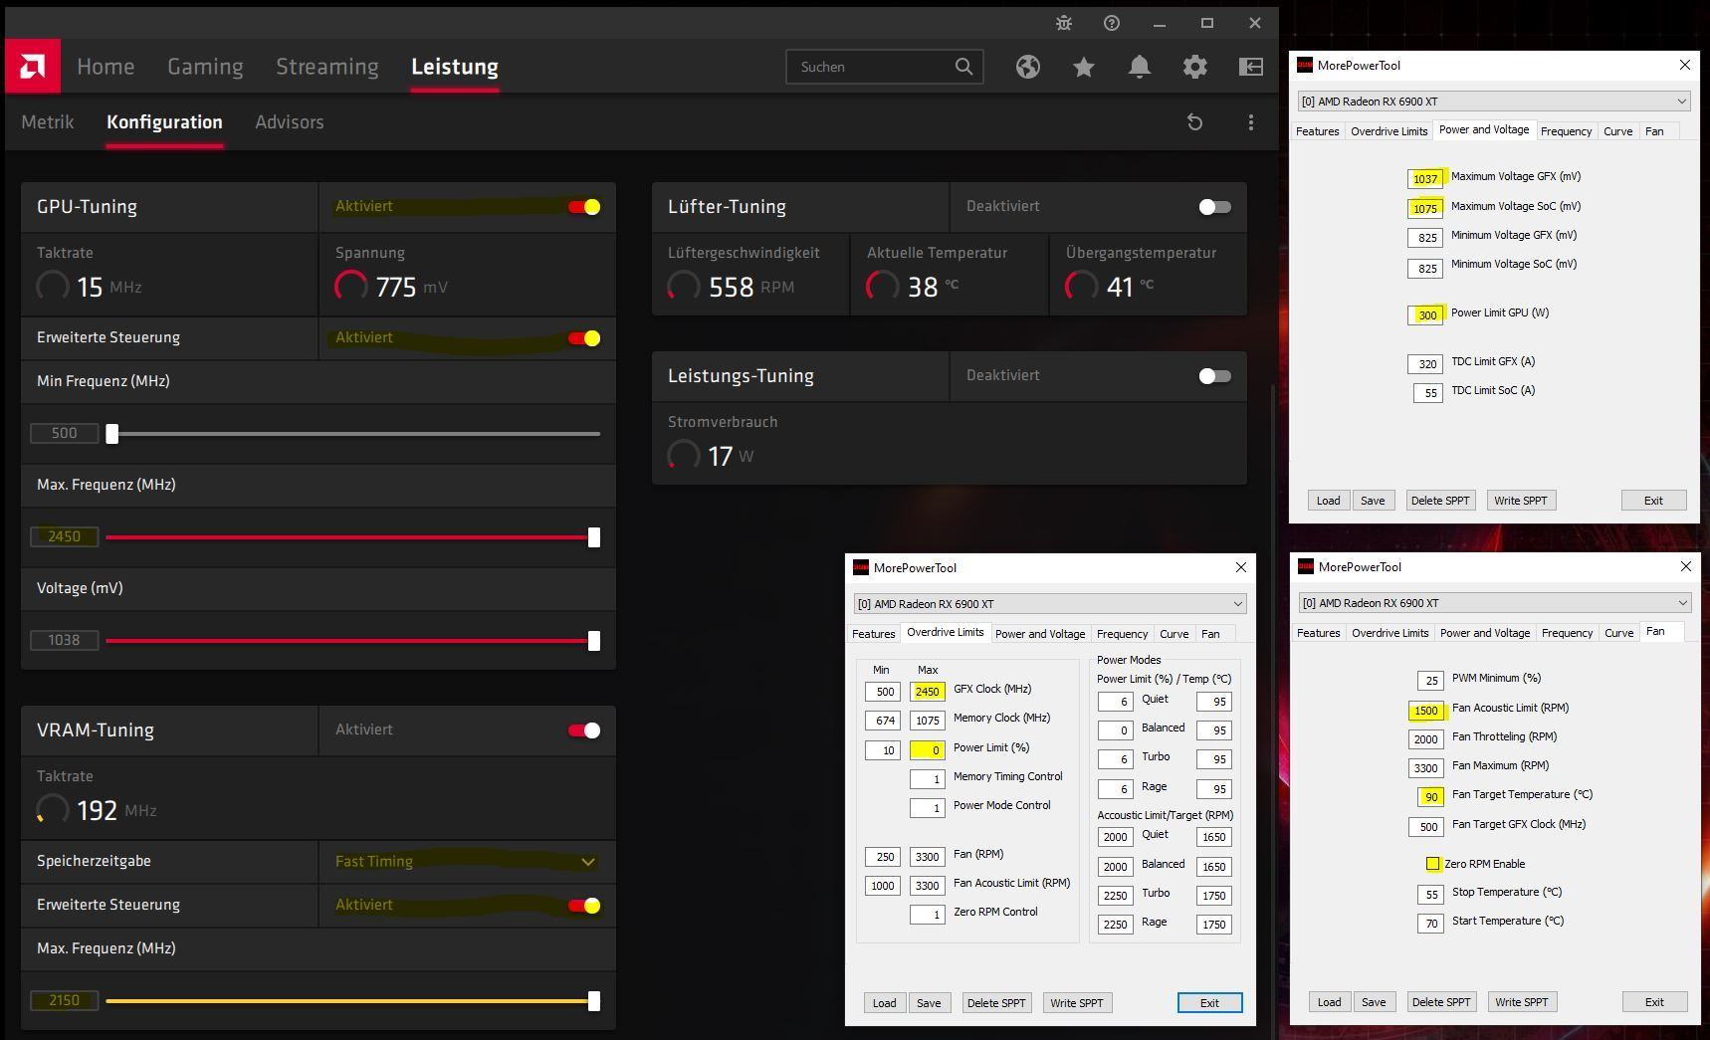The height and width of the screenshot is (1040, 1710).
Task: Click Save in Power and Voltage window
Action: (x=1373, y=501)
